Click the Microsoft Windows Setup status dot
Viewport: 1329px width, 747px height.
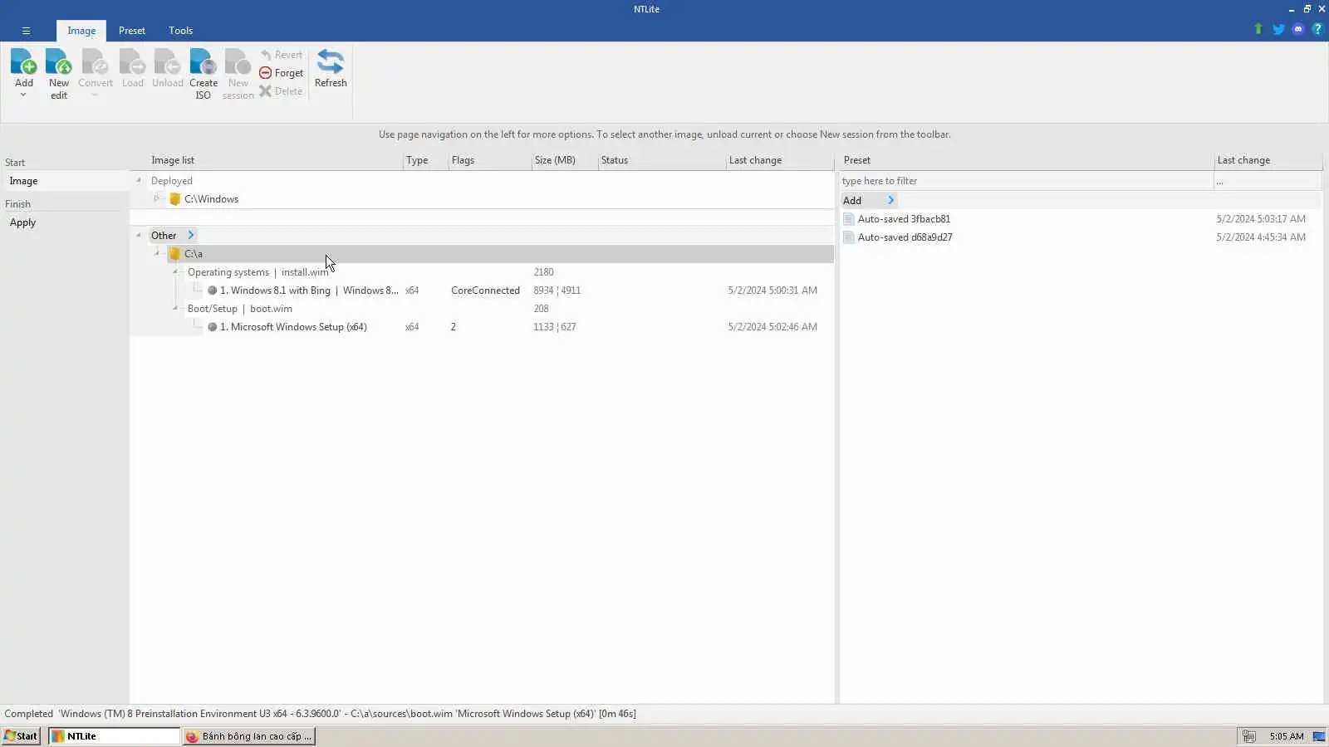click(213, 327)
